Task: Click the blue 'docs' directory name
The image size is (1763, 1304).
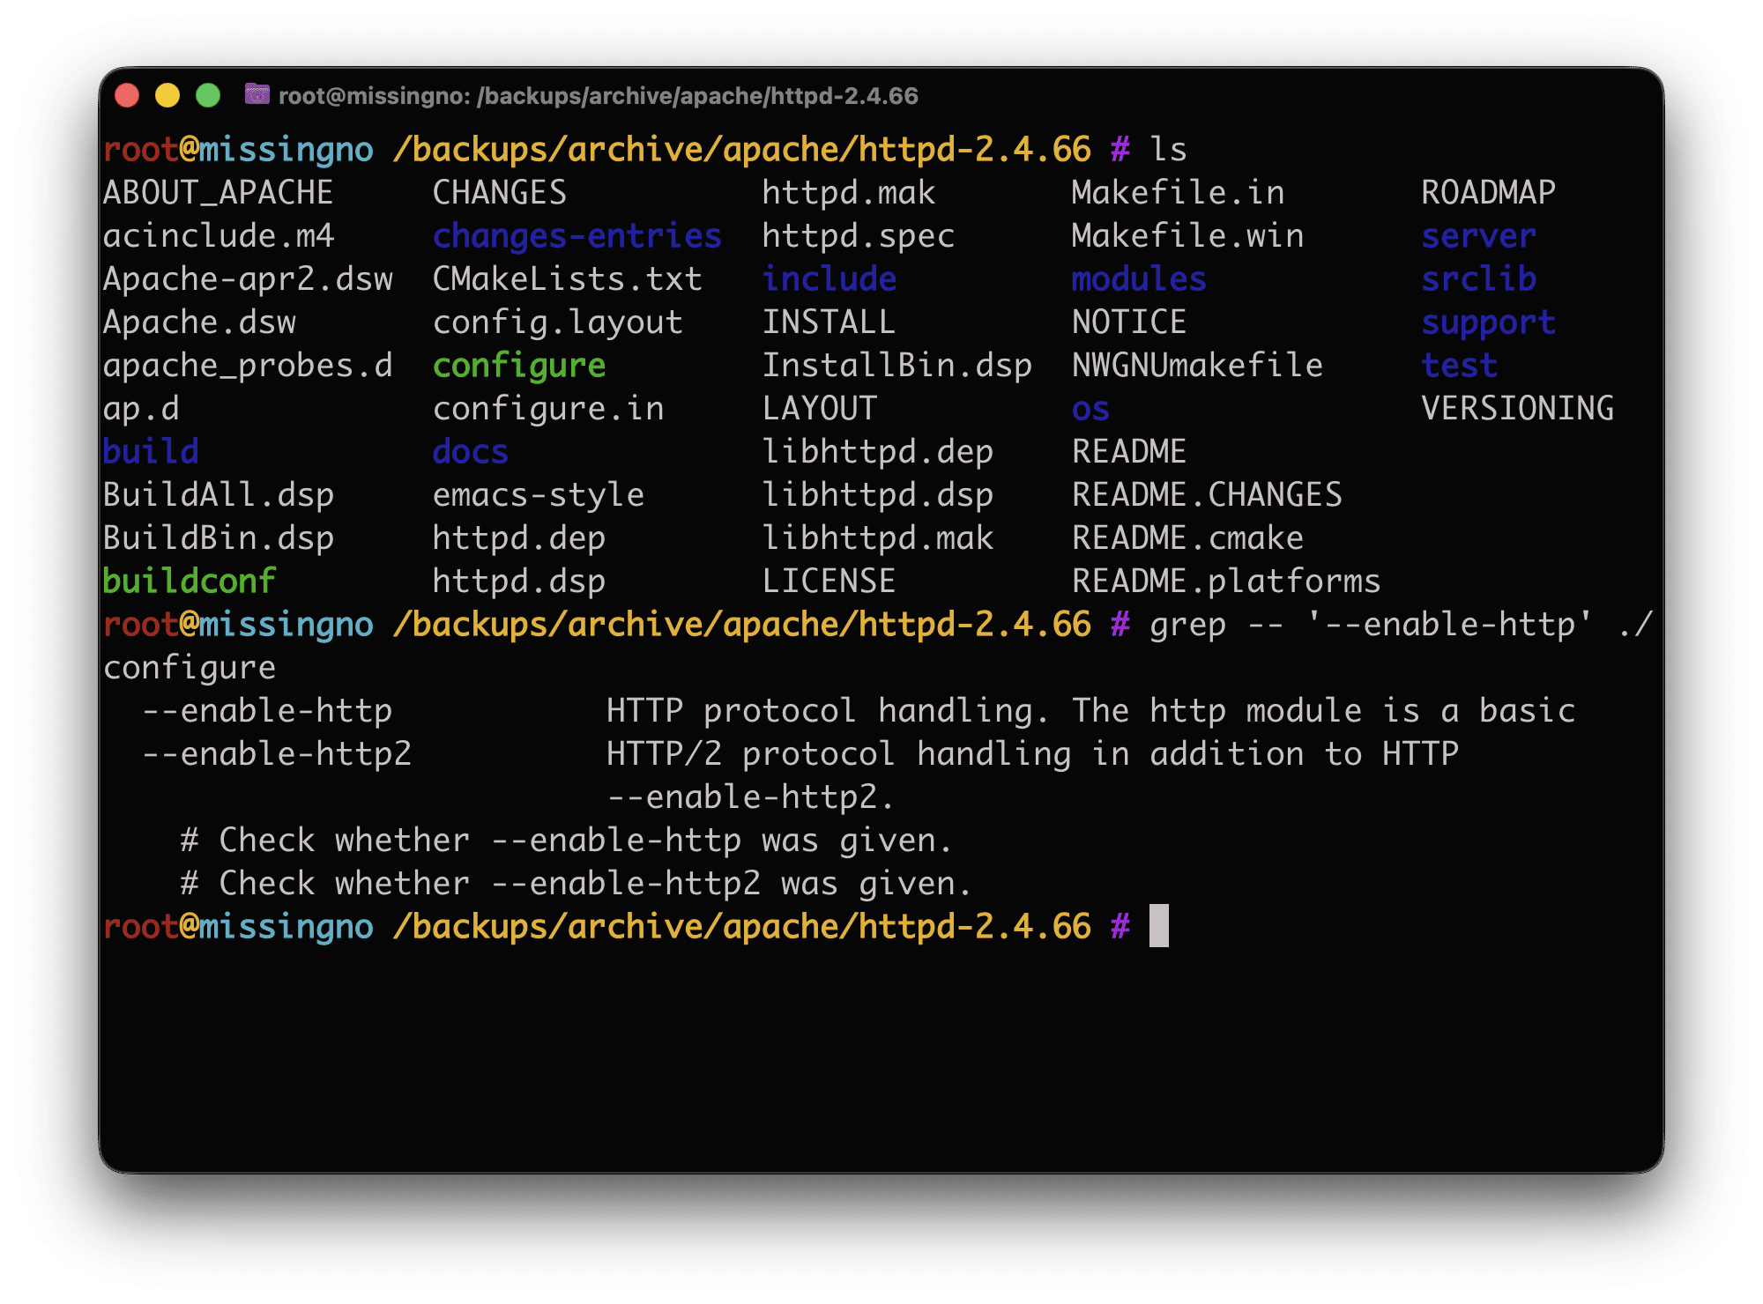Action: [x=470, y=452]
